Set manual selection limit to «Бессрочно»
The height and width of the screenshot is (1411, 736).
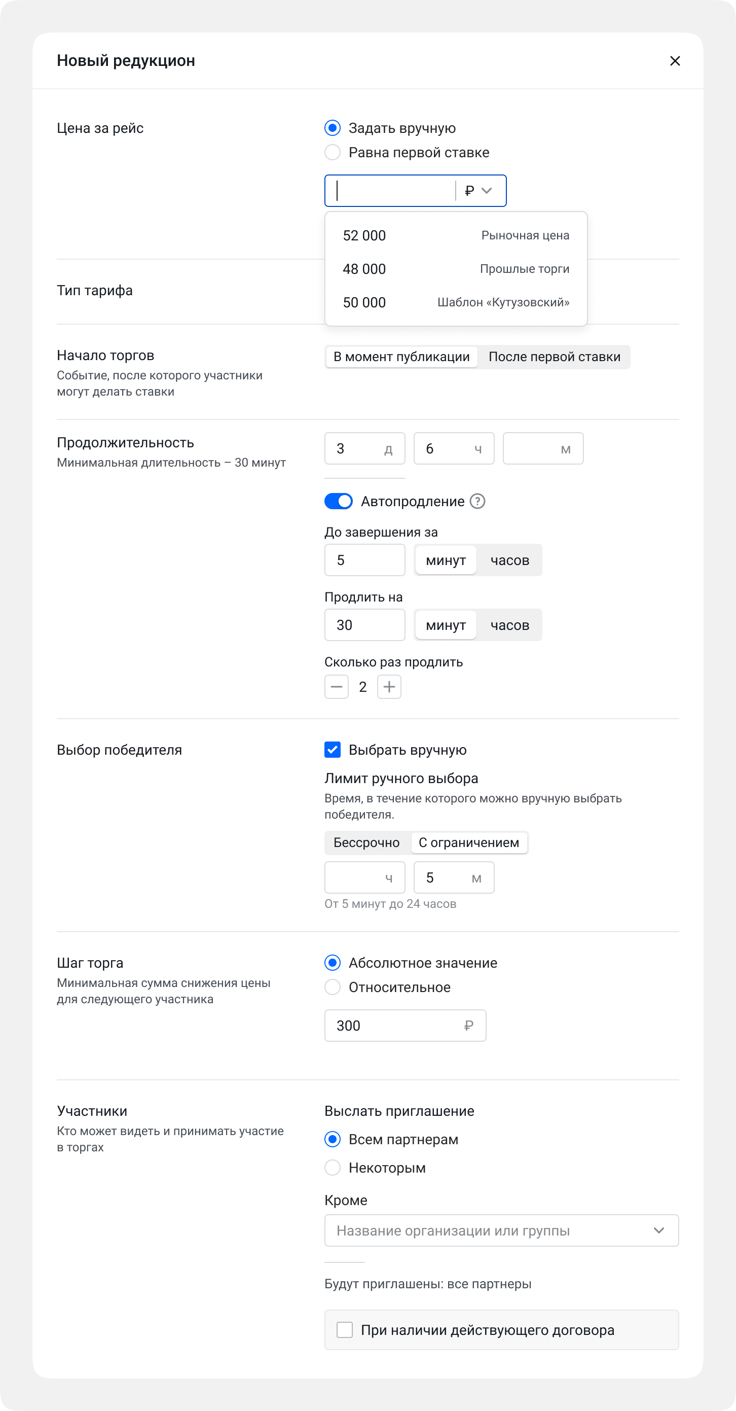365,842
